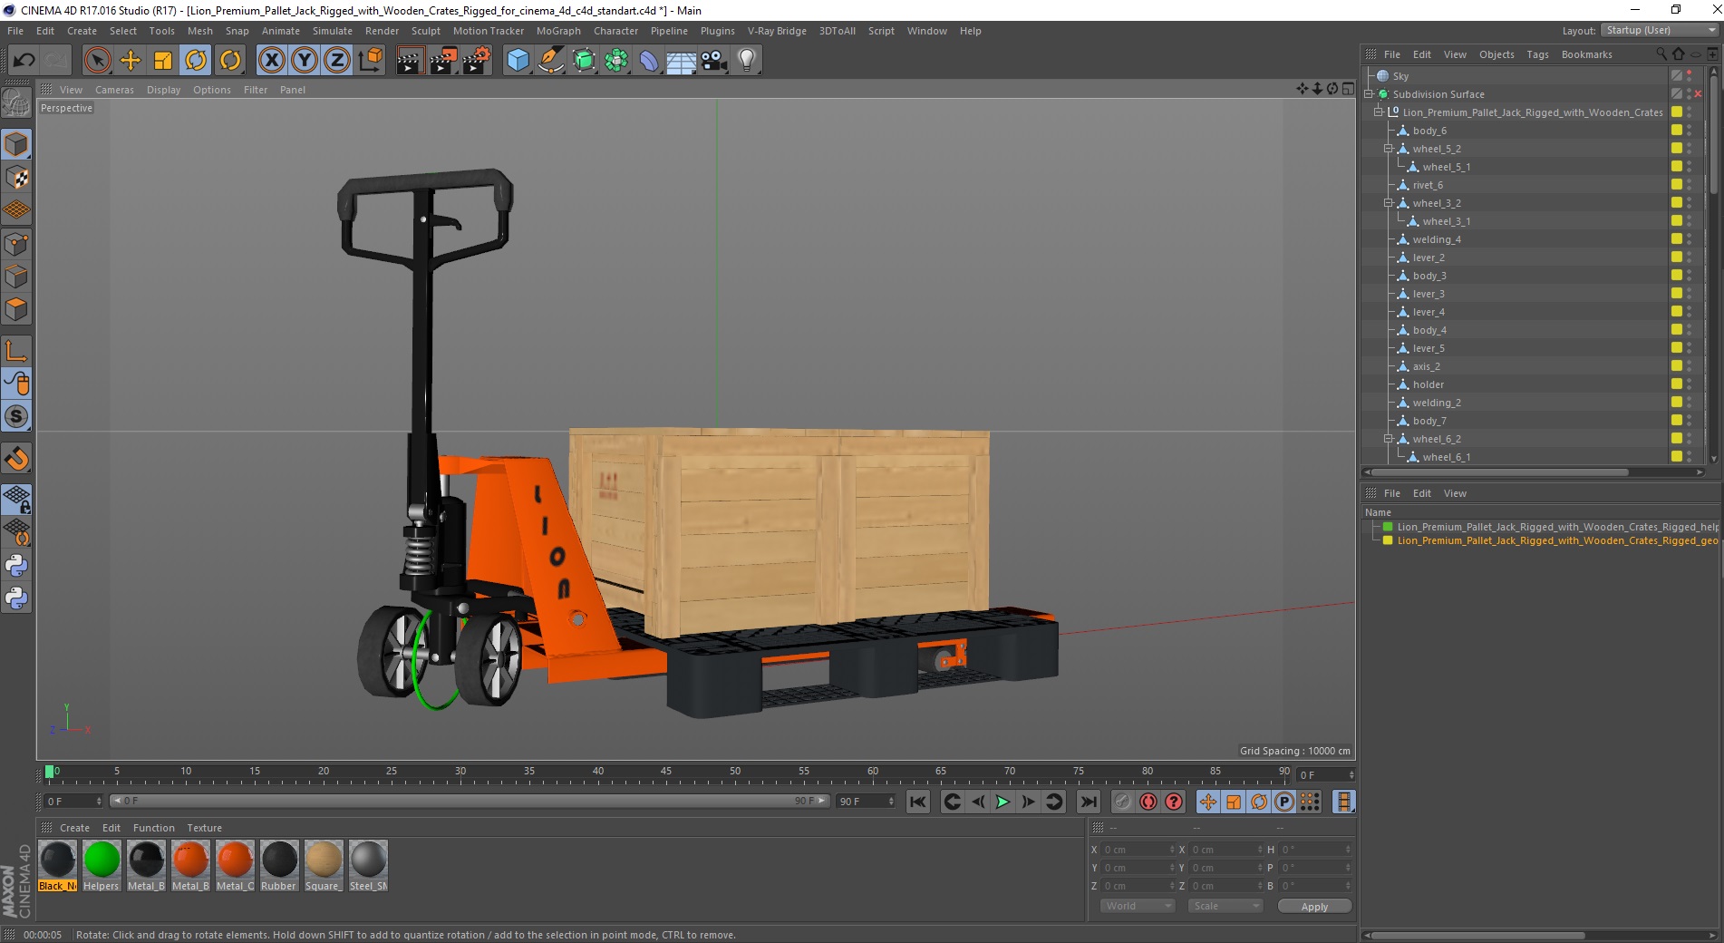Toggle Enable Snap magnet icon
Screen dimensions: 1724x943
click(16, 458)
